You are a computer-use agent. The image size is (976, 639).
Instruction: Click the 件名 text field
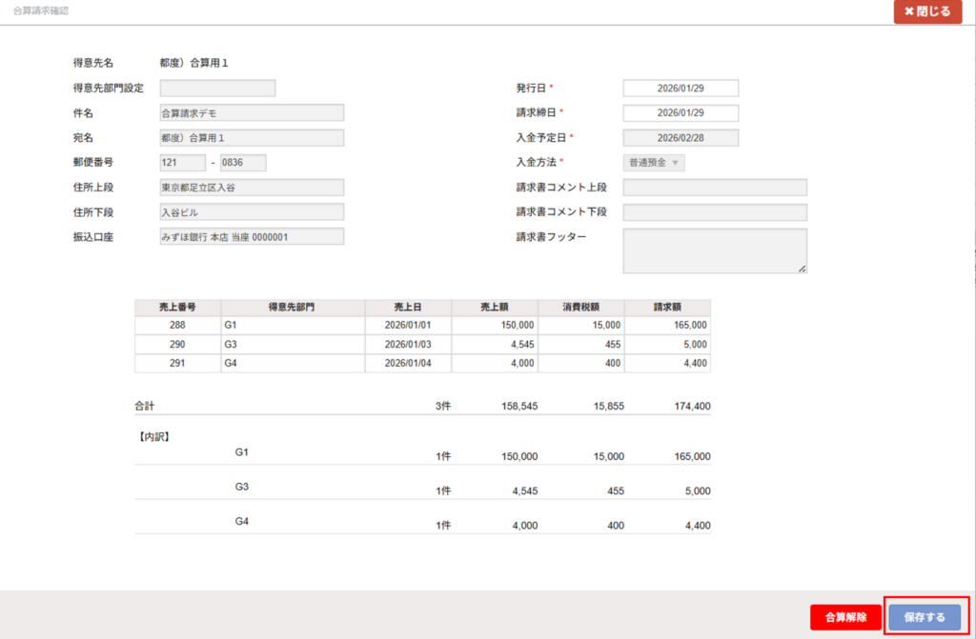(x=252, y=113)
